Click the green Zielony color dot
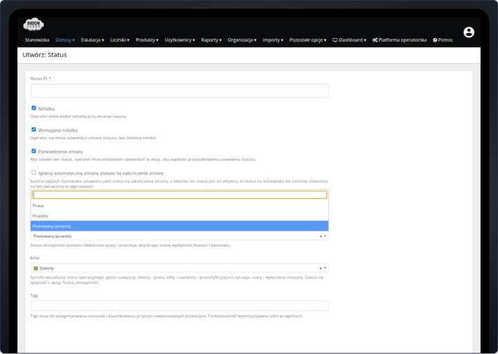This screenshot has height=354, width=498. click(35, 268)
